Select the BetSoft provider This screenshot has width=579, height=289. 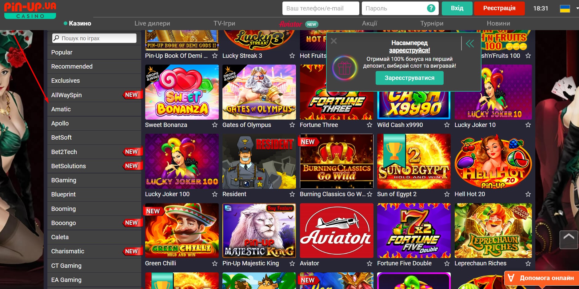[94, 137]
